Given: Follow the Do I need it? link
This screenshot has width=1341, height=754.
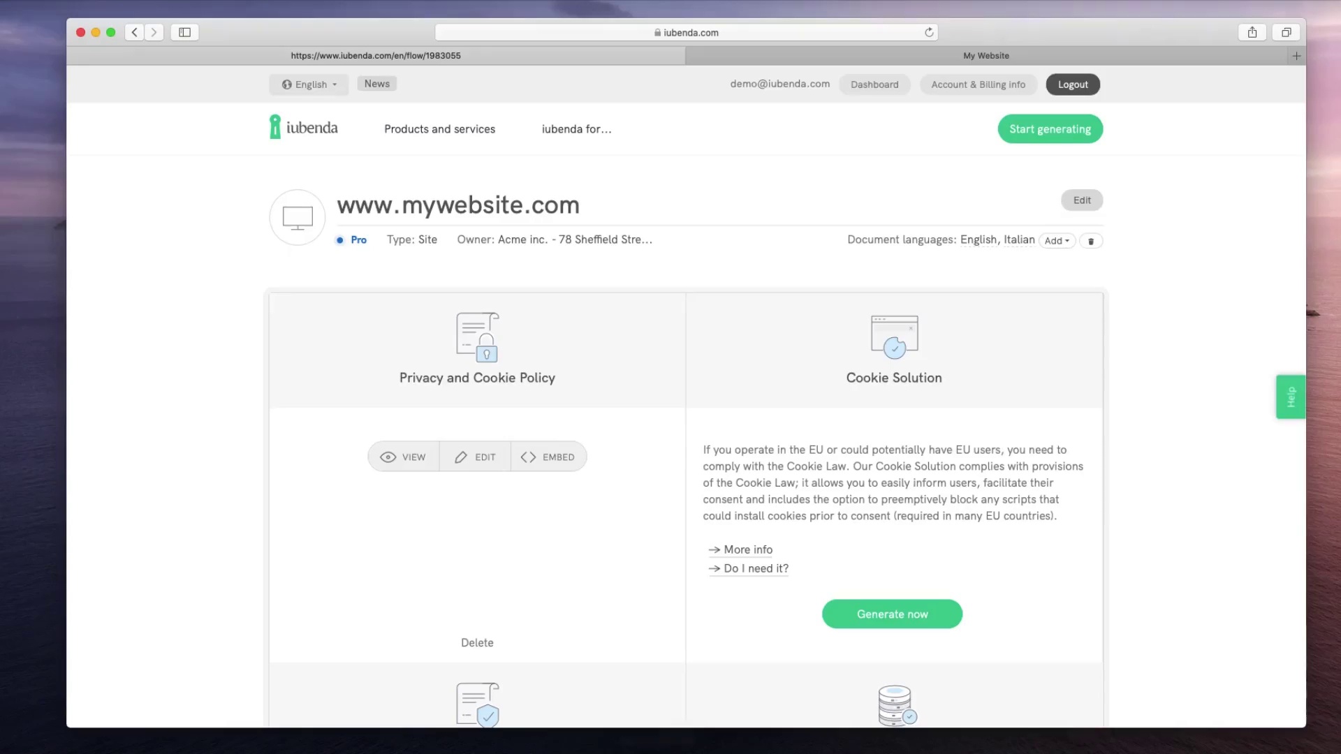Looking at the screenshot, I should [x=756, y=568].
